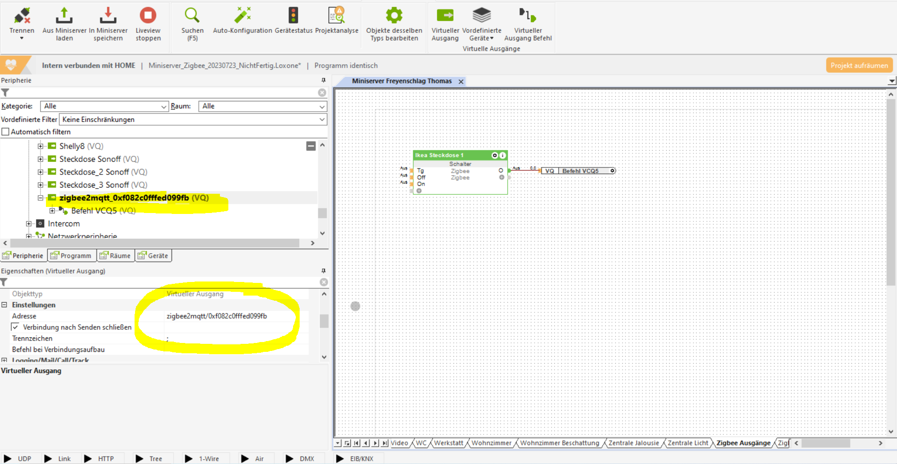Add a Virtueller Ausgang Befehl
This screenshot has width=897, height=464.
tap(528, 16)
